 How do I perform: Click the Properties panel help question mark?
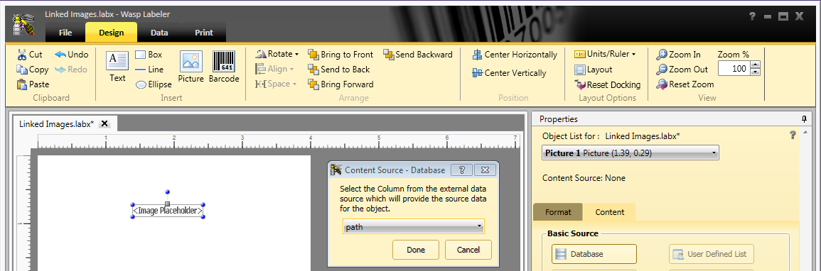tap(792, 135)
